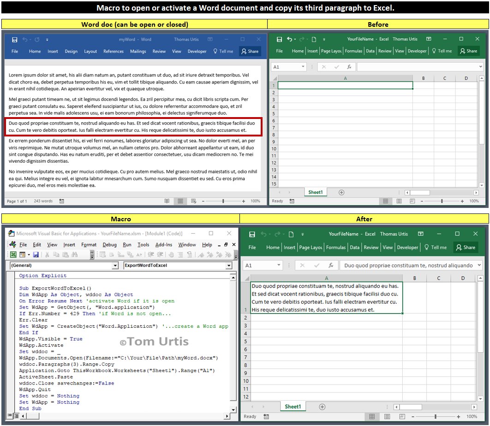
Task: Open ExportWordToExcel procedure dropdown in VBA editor
Action: pyautogui.click(x=229, y=266)
